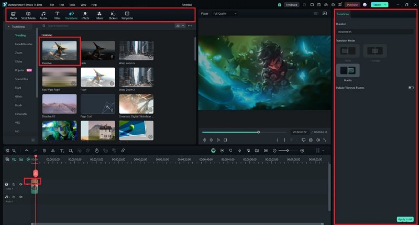
Task: Collapse the Transitions category list
Action: click(8, 26)
